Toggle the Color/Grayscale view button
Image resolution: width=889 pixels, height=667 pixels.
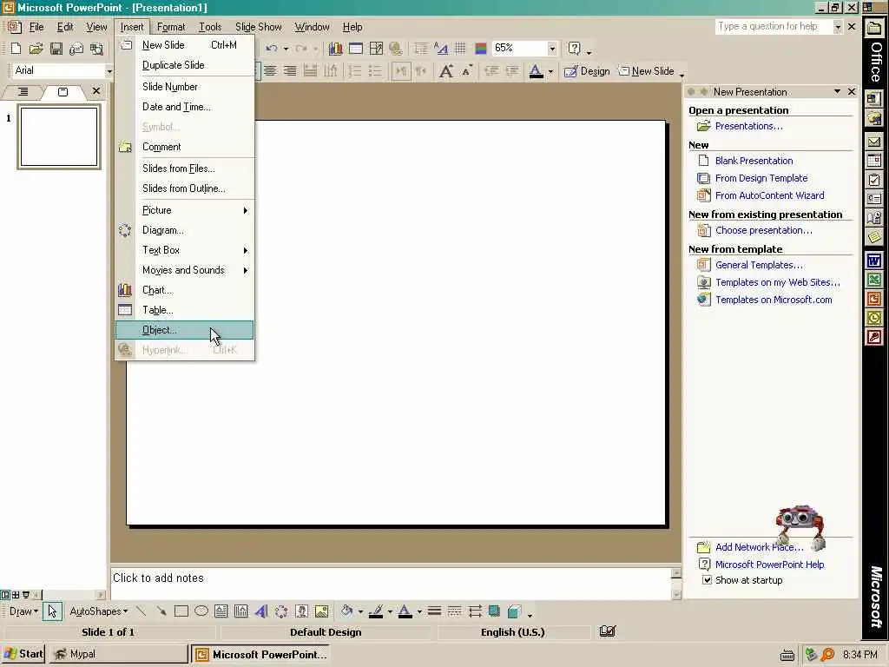pyautogui.click(x=481, y=49)
